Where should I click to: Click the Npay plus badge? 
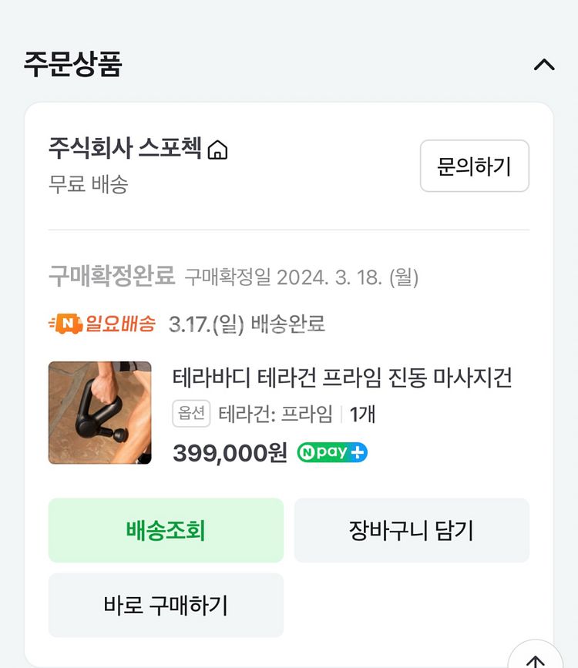click(x=332, y=453)
